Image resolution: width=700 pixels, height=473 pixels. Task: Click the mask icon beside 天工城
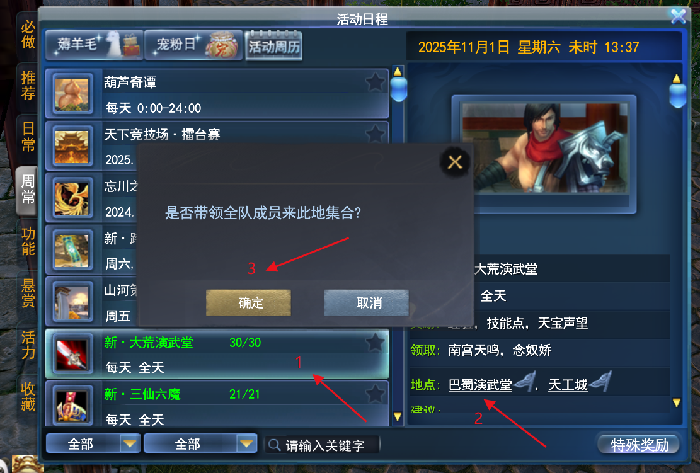coord(600,382)
